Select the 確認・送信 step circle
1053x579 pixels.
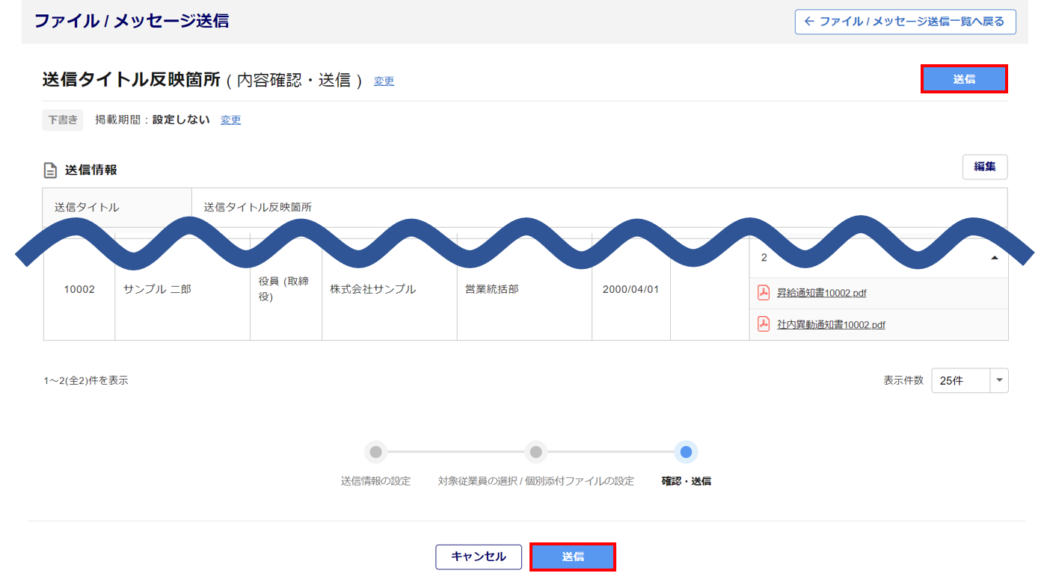(686, 452)
